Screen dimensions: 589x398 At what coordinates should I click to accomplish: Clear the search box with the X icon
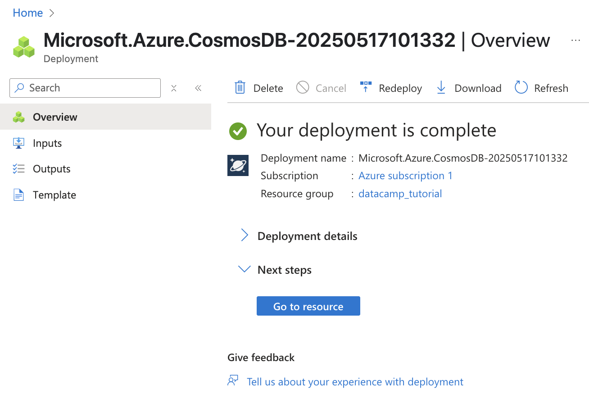pos(174,88)
